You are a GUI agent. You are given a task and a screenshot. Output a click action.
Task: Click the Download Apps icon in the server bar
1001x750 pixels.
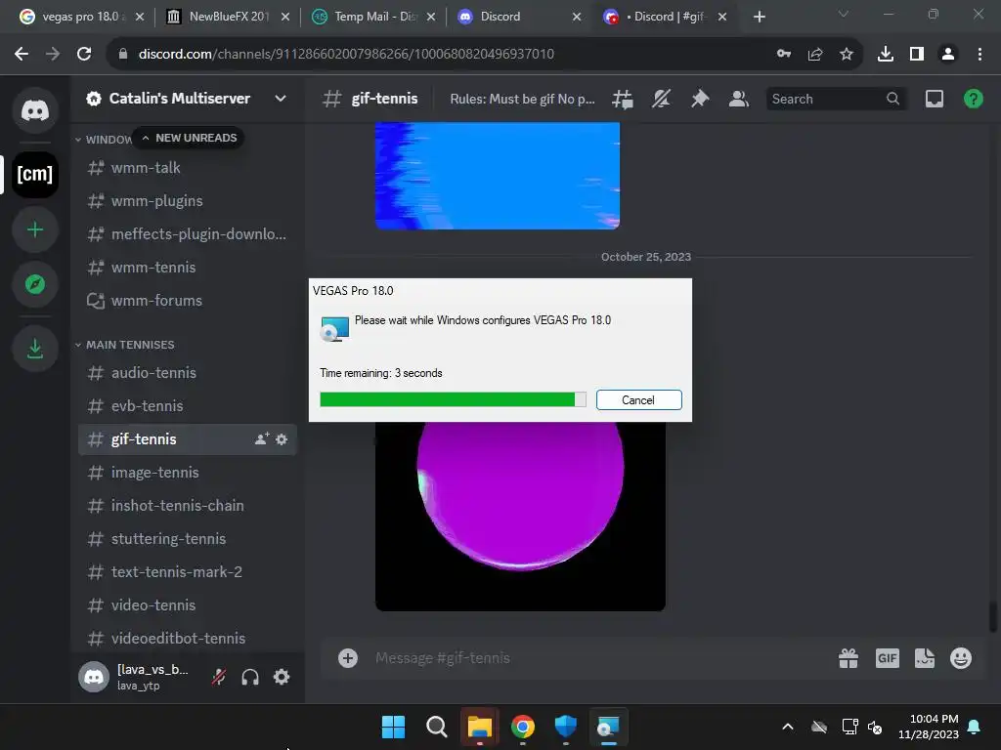(35, 349)
